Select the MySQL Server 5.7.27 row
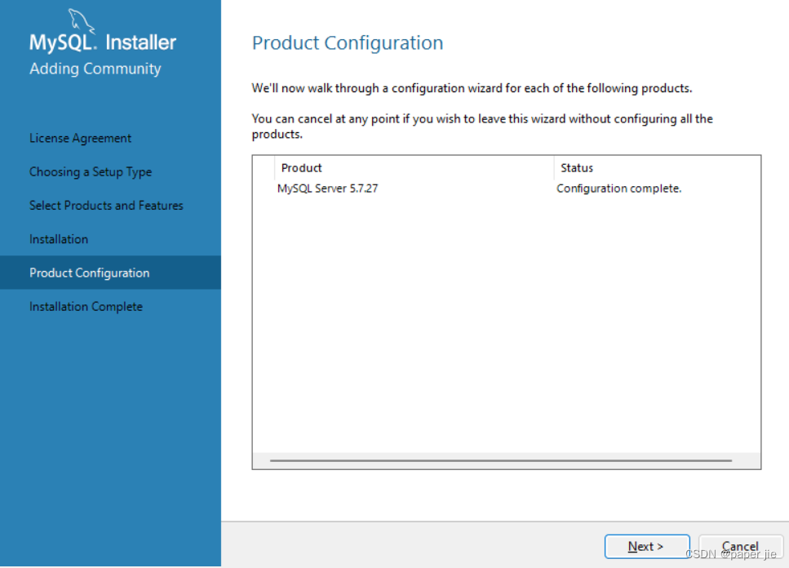Screen dimensions: 789x568 coord(506,189)
